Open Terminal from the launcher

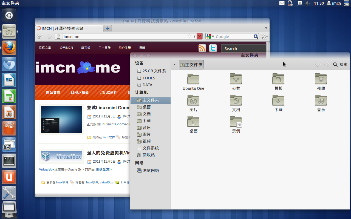[9, 161]
